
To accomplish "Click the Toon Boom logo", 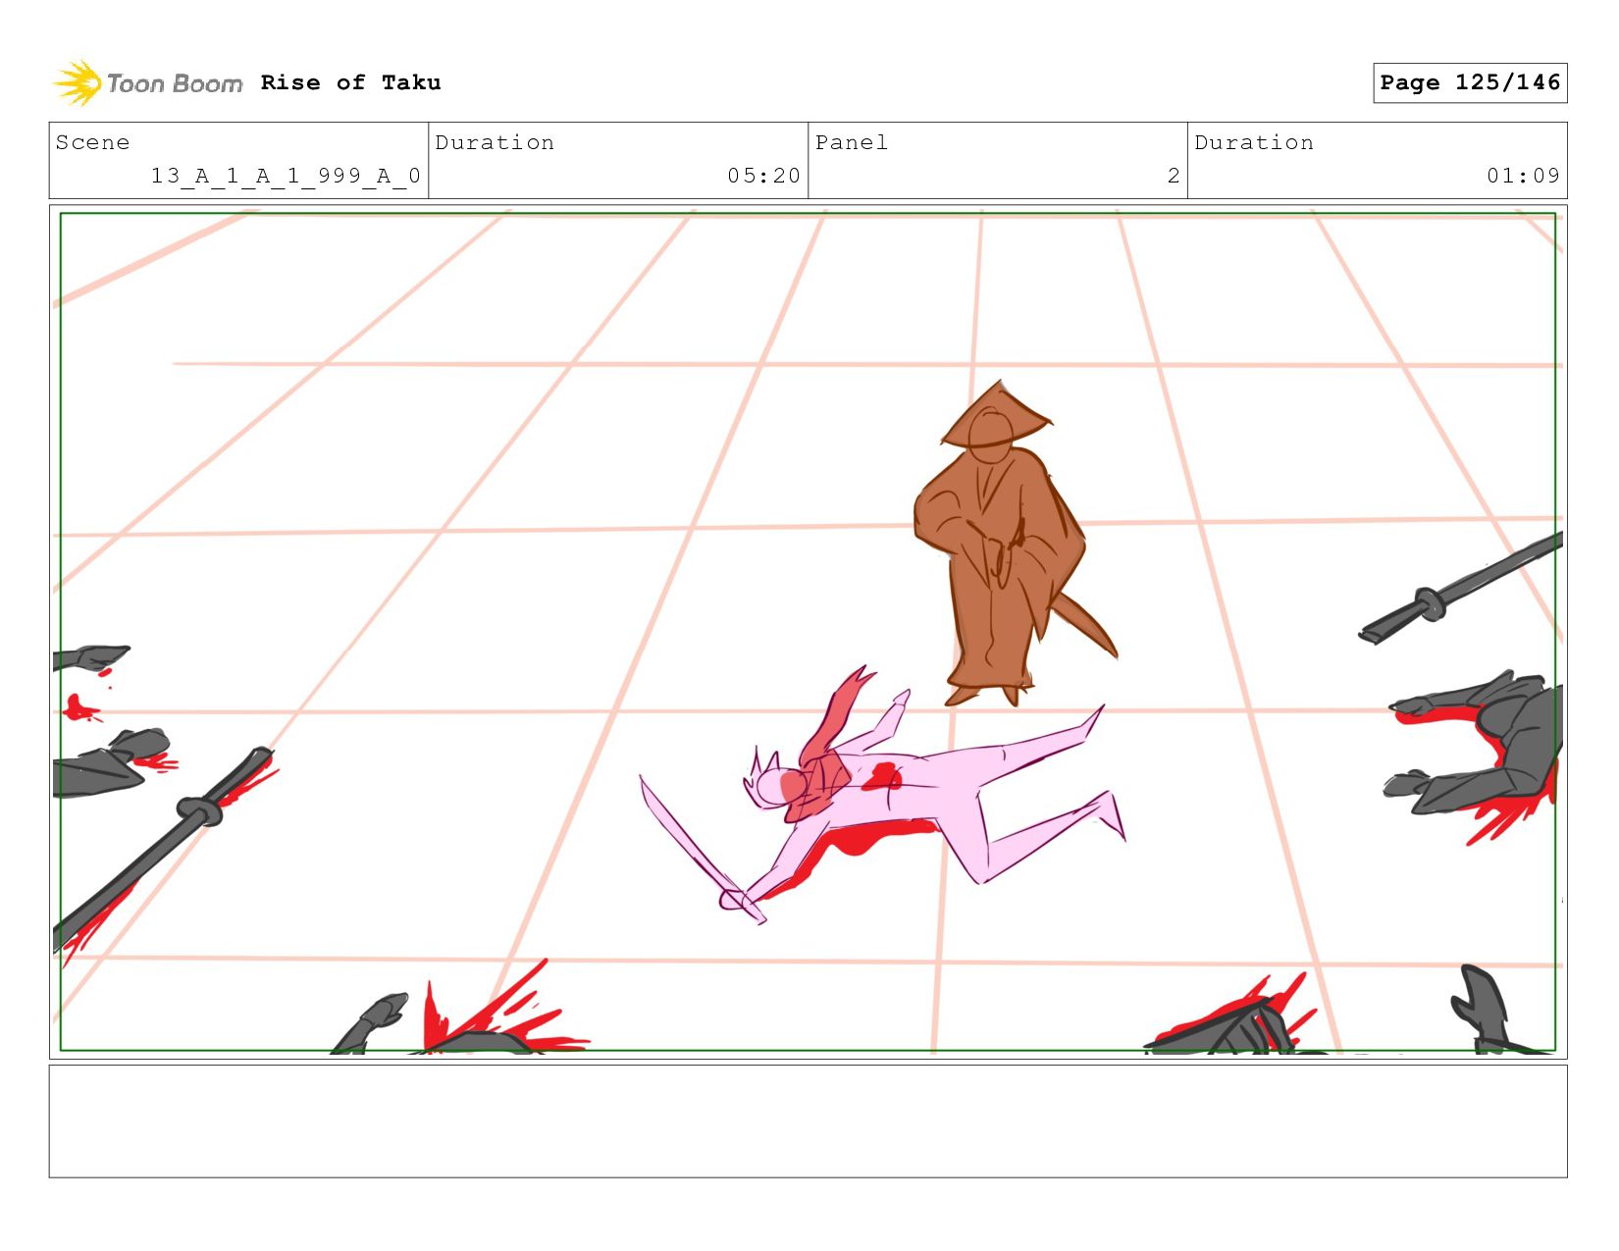I will (147, 83).
